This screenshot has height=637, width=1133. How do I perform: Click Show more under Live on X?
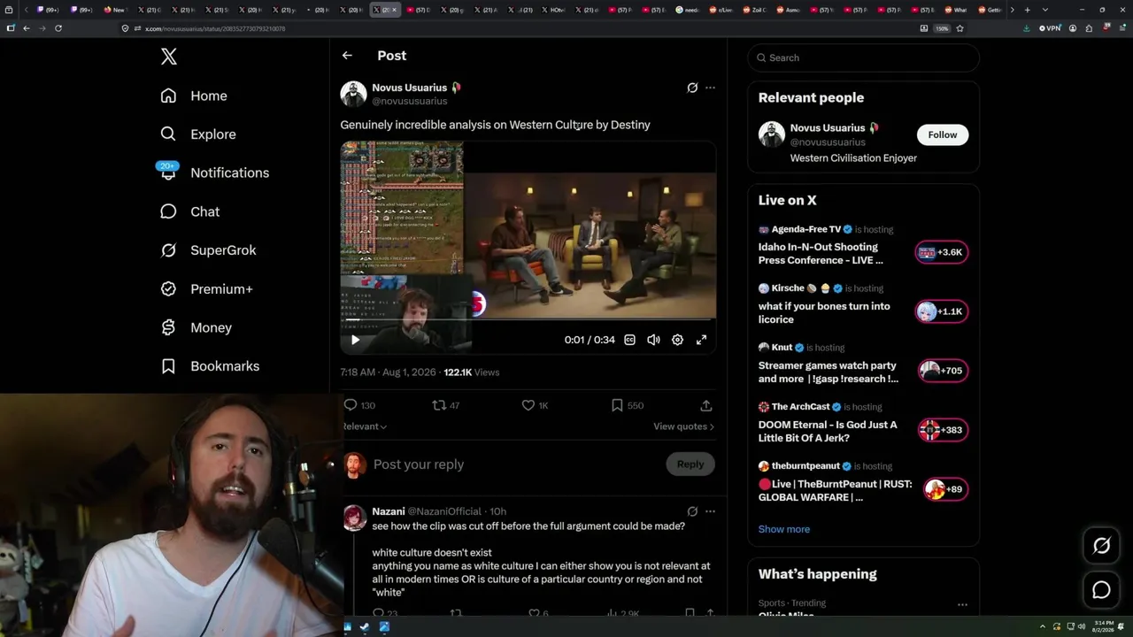[784, 529]
